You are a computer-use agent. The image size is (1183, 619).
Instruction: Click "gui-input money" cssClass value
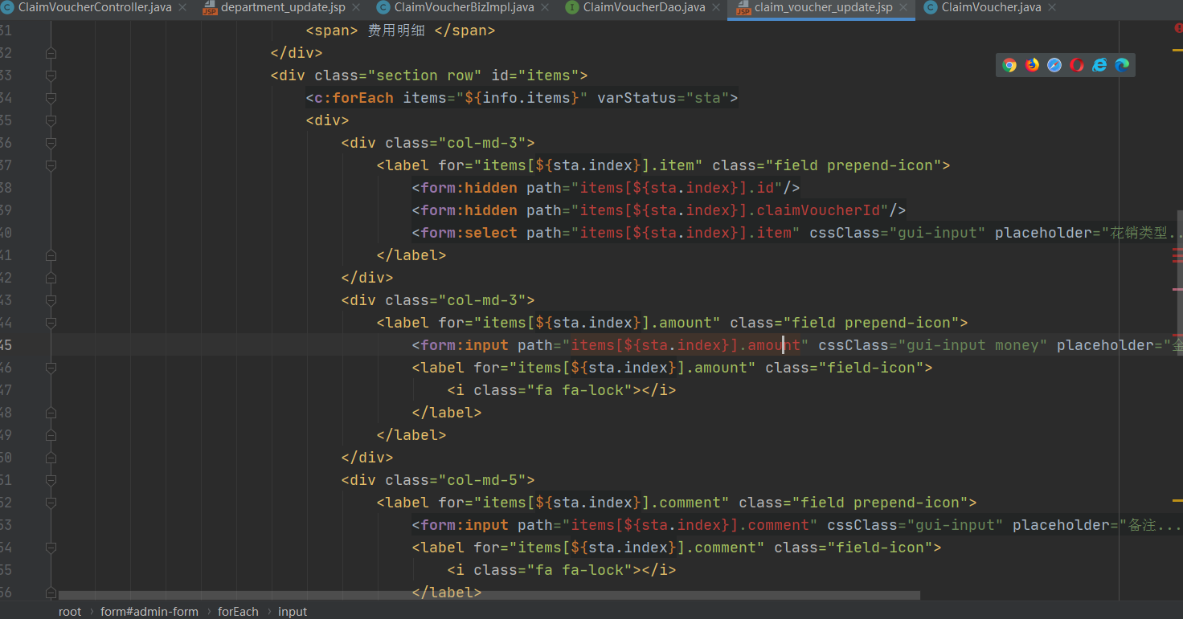coord(972,345)
